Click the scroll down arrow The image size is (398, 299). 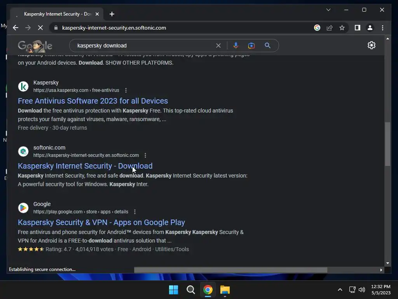[x=388, y=263]
